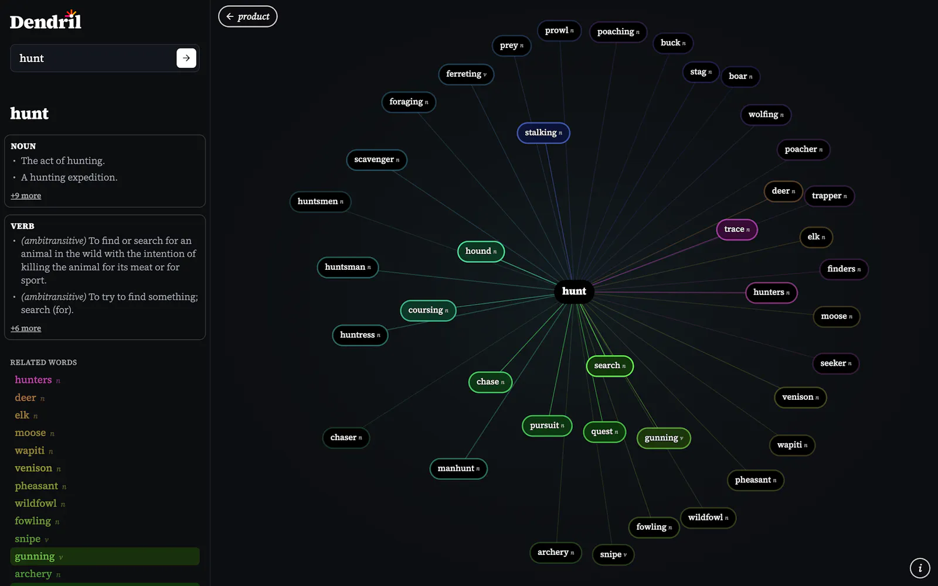The width and height of the screenshot is (938, 586).
Task: Open the 'chaser' graph node
Action: 346,437
